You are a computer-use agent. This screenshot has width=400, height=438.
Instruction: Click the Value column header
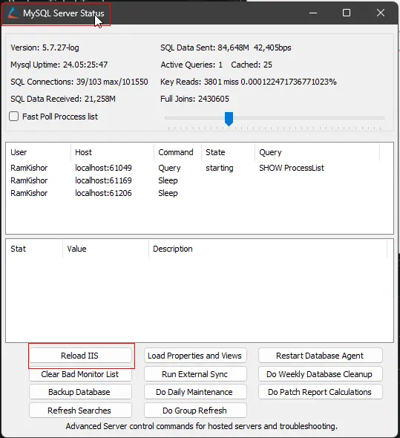pos(106,249)
